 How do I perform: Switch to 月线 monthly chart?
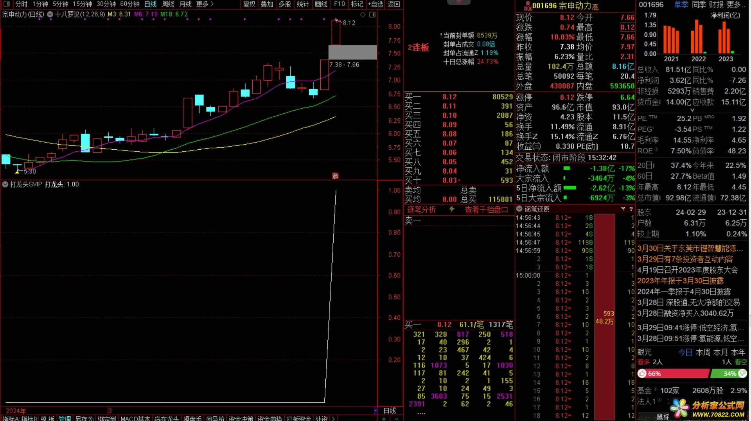[x=185, y=4]
